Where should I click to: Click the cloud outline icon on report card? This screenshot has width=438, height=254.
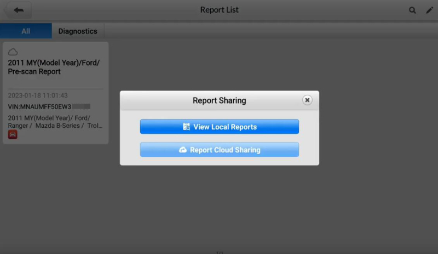point(13,52)
